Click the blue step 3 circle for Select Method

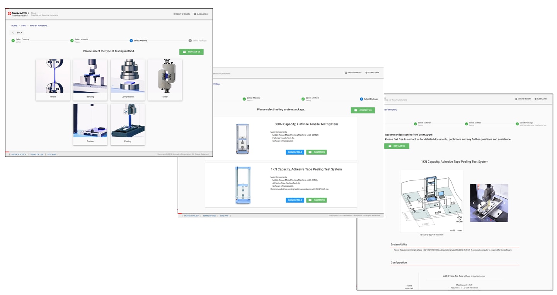click(x=131, y=40)
